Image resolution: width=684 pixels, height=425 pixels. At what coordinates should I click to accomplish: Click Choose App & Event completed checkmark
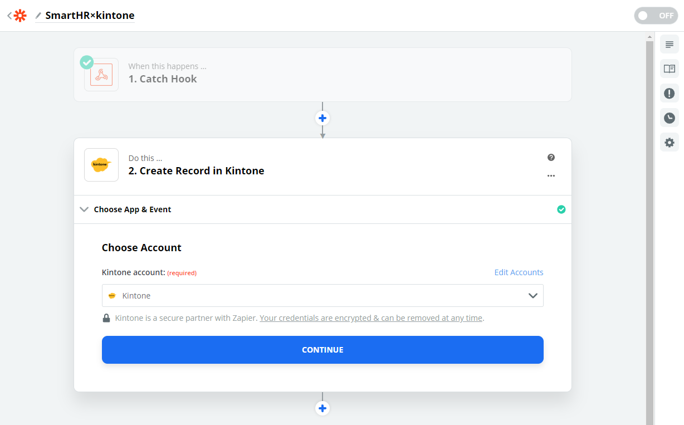pyautogui.click(x=561, y=209)
